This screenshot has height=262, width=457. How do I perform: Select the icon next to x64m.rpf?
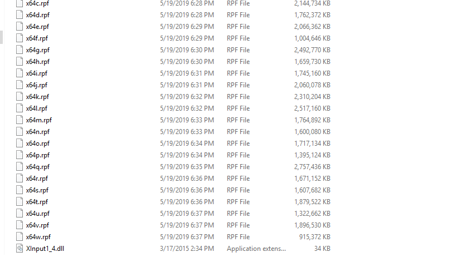pos(20,120)
